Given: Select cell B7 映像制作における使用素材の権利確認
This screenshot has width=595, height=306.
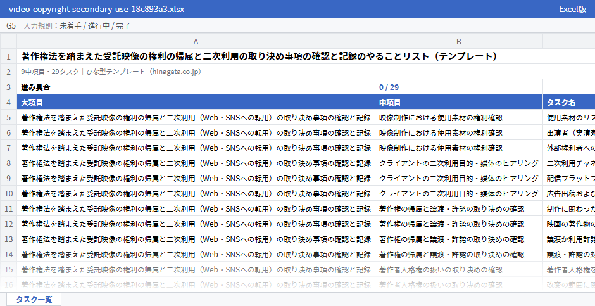Looking at the screenshot, I should [459, 148].
